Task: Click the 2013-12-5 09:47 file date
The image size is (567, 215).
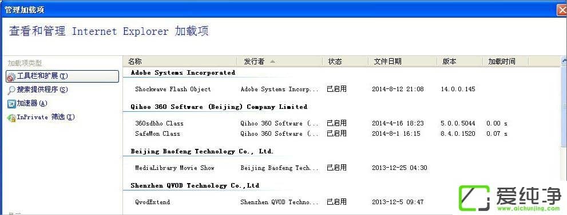Action: [x=398, y=202]
